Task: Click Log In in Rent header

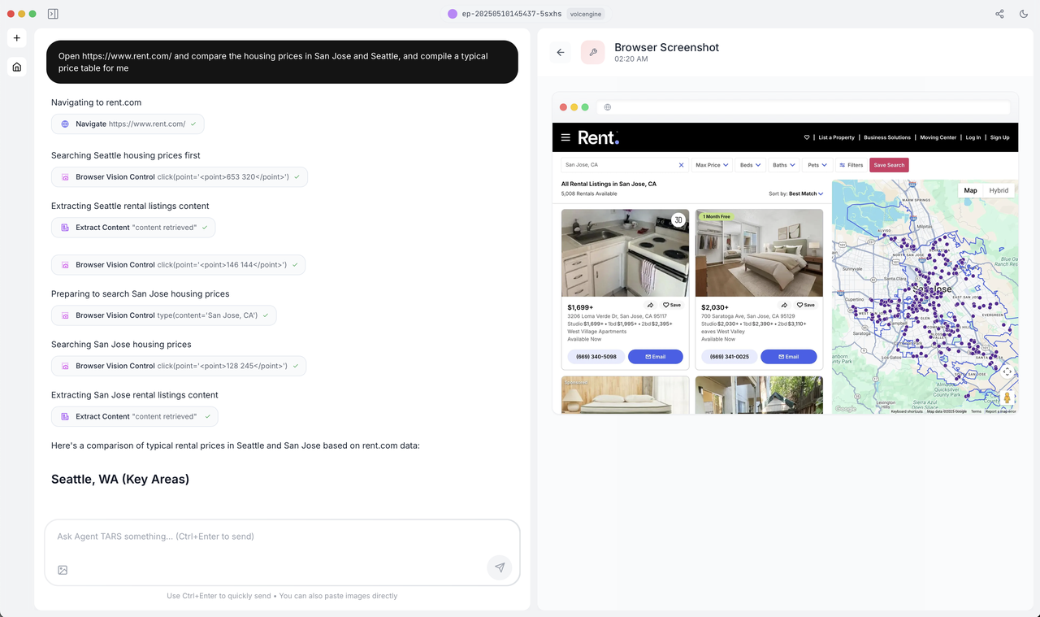Action: tap(973, 137)
